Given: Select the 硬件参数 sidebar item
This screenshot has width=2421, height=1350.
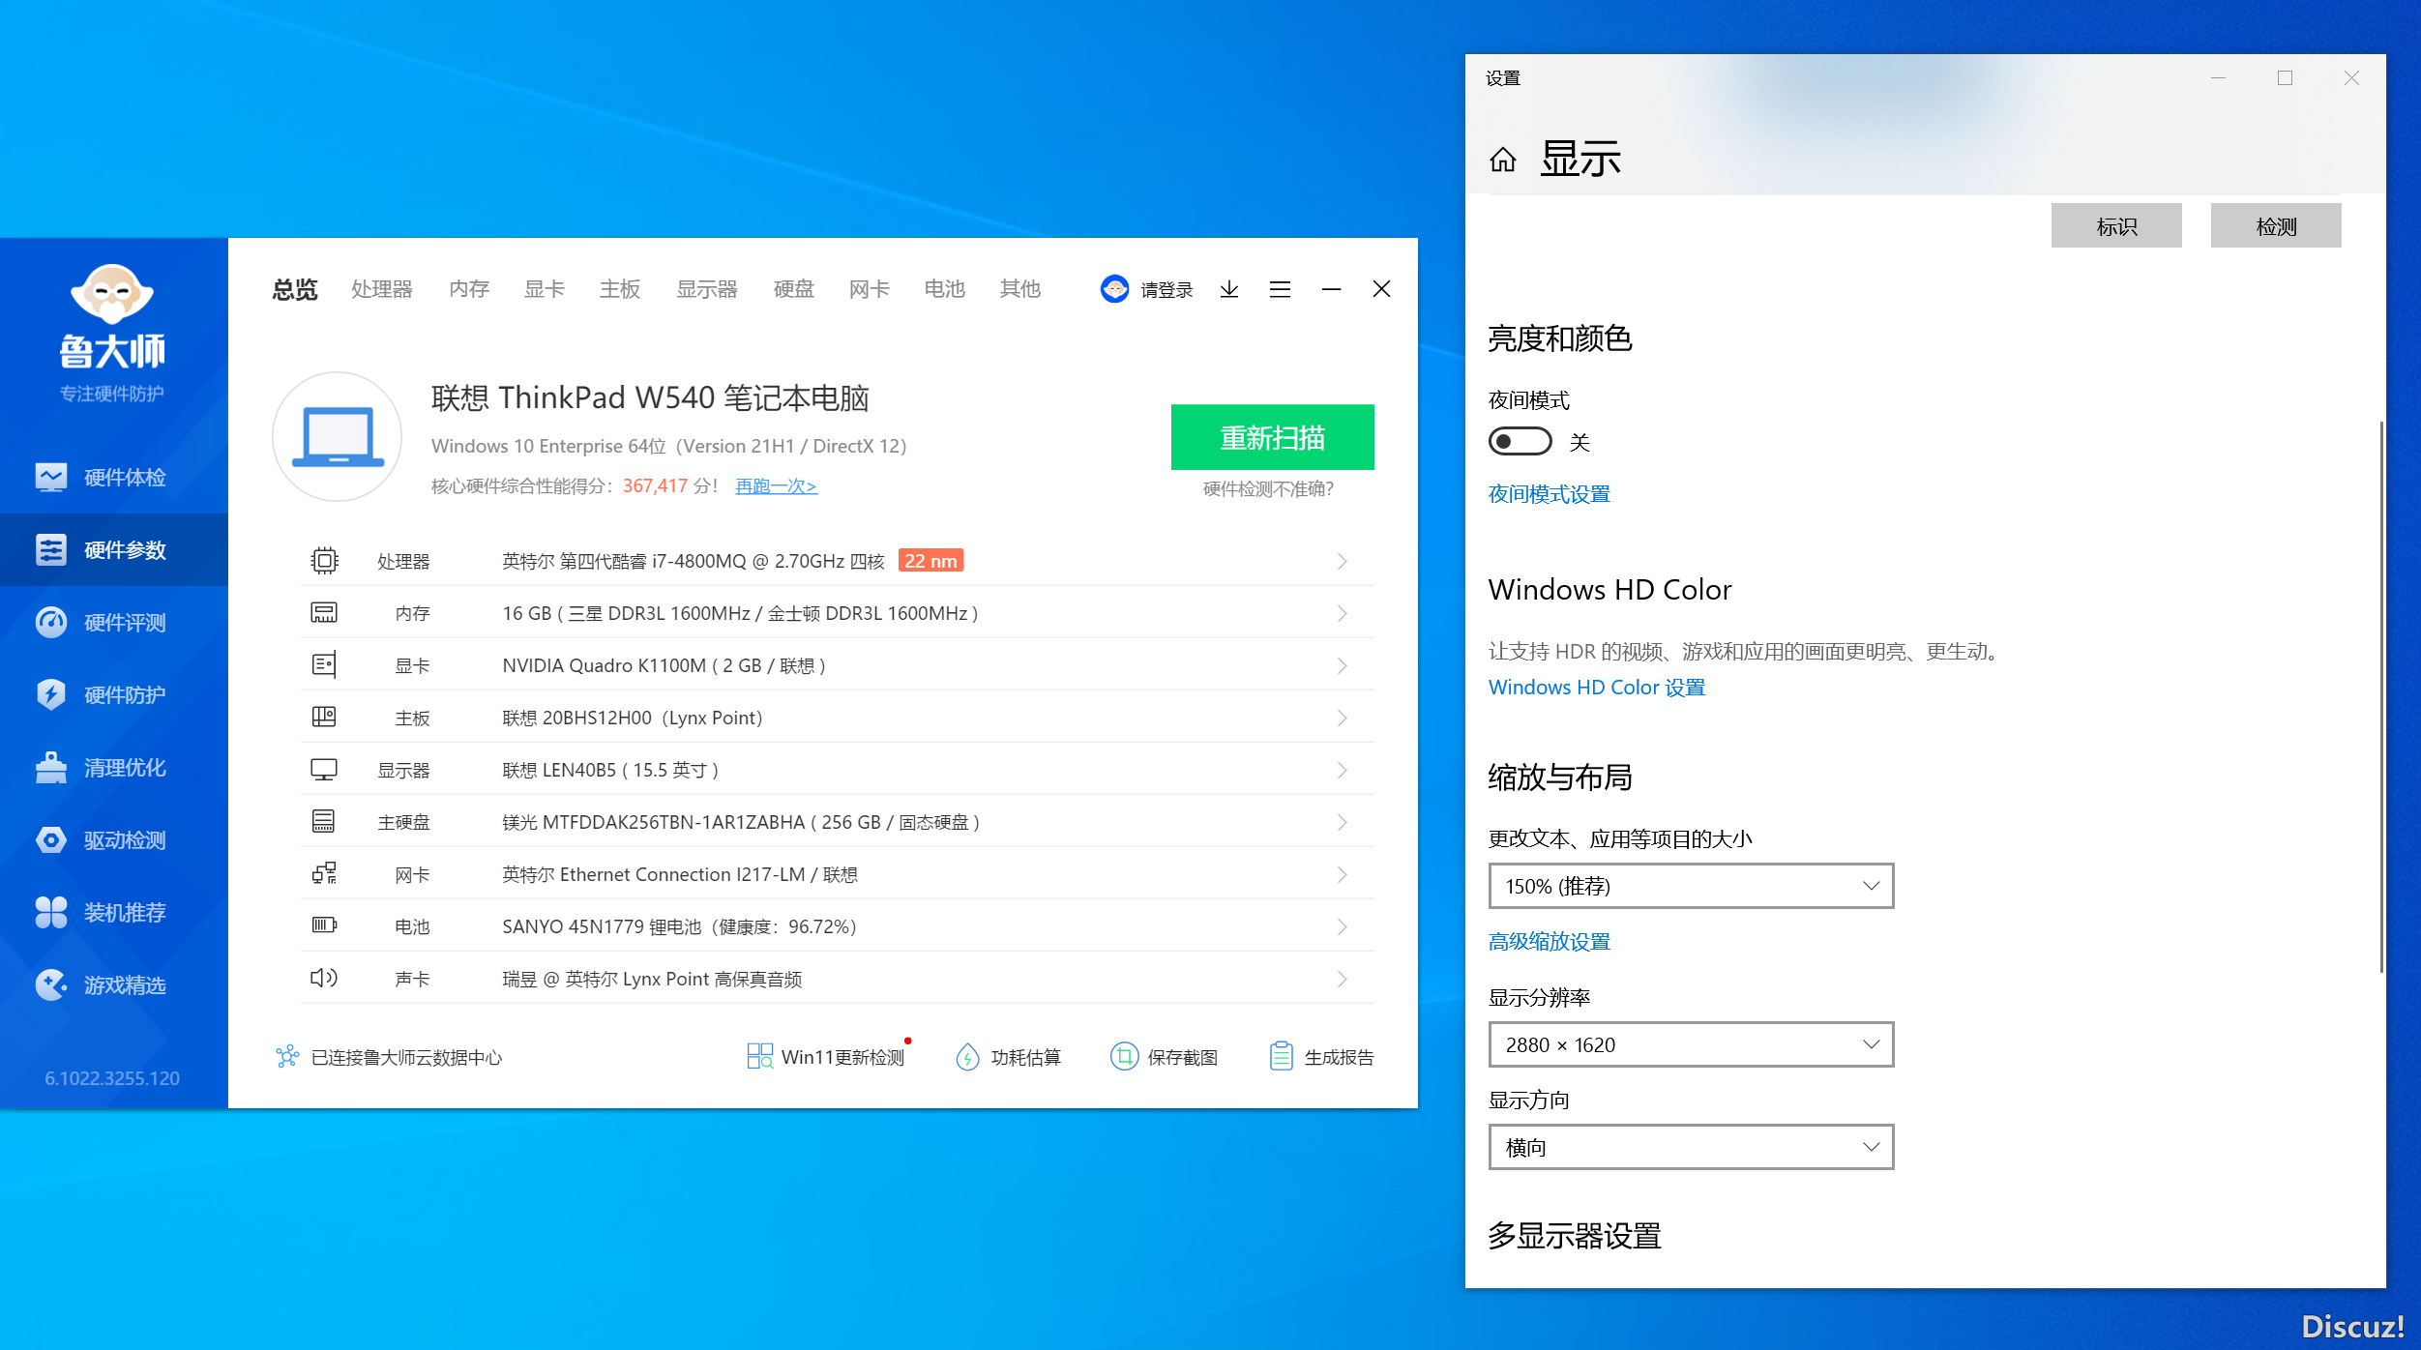Looking at the screenshot, I should pos(113,549).
